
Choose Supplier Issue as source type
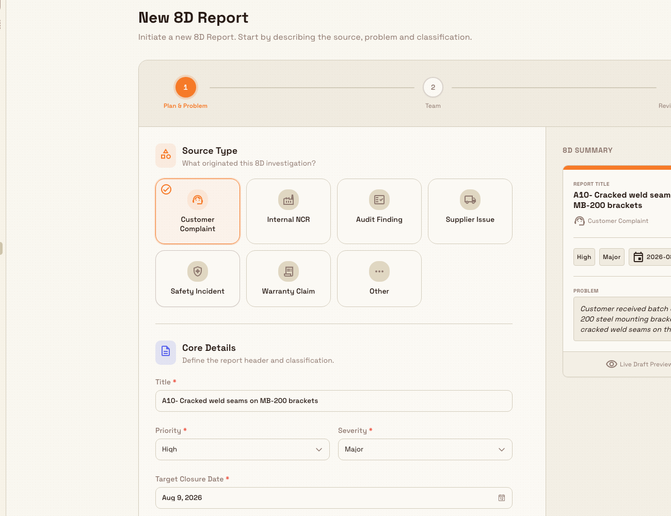tap(470, 211)
